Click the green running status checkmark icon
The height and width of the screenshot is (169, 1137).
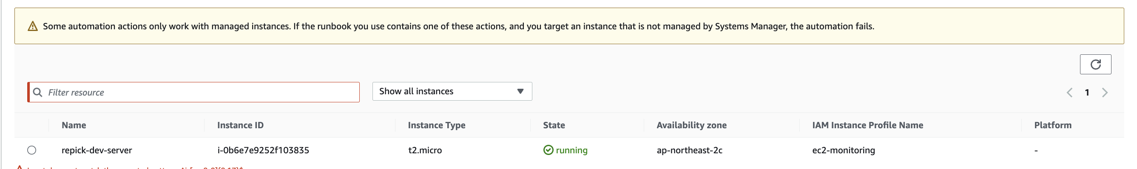(548, 150)
